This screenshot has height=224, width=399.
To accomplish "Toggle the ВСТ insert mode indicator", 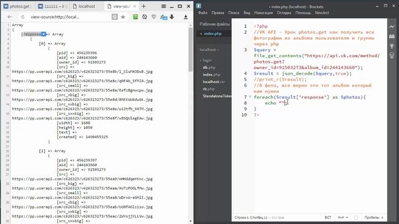I will coord(328,217).
